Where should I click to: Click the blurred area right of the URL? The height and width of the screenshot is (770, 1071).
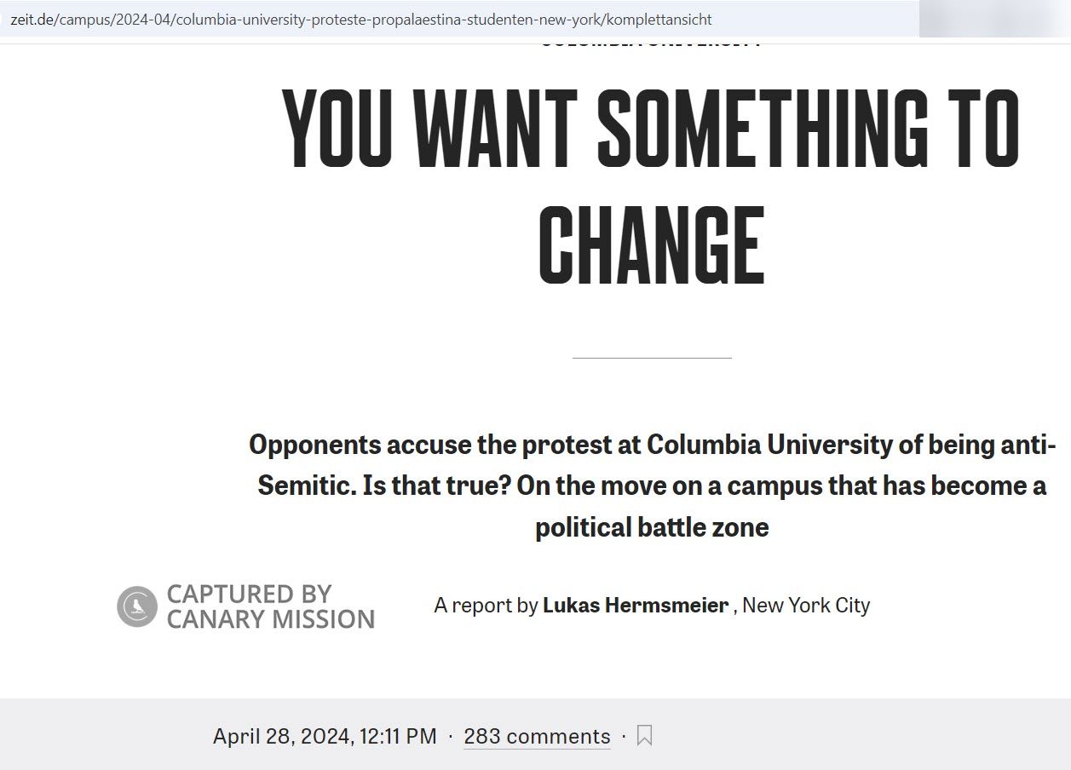coord(994,19)
